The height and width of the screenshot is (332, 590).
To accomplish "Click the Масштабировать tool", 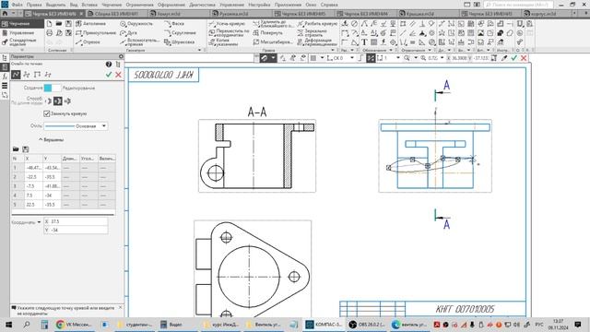I will (x=273, y=42).
